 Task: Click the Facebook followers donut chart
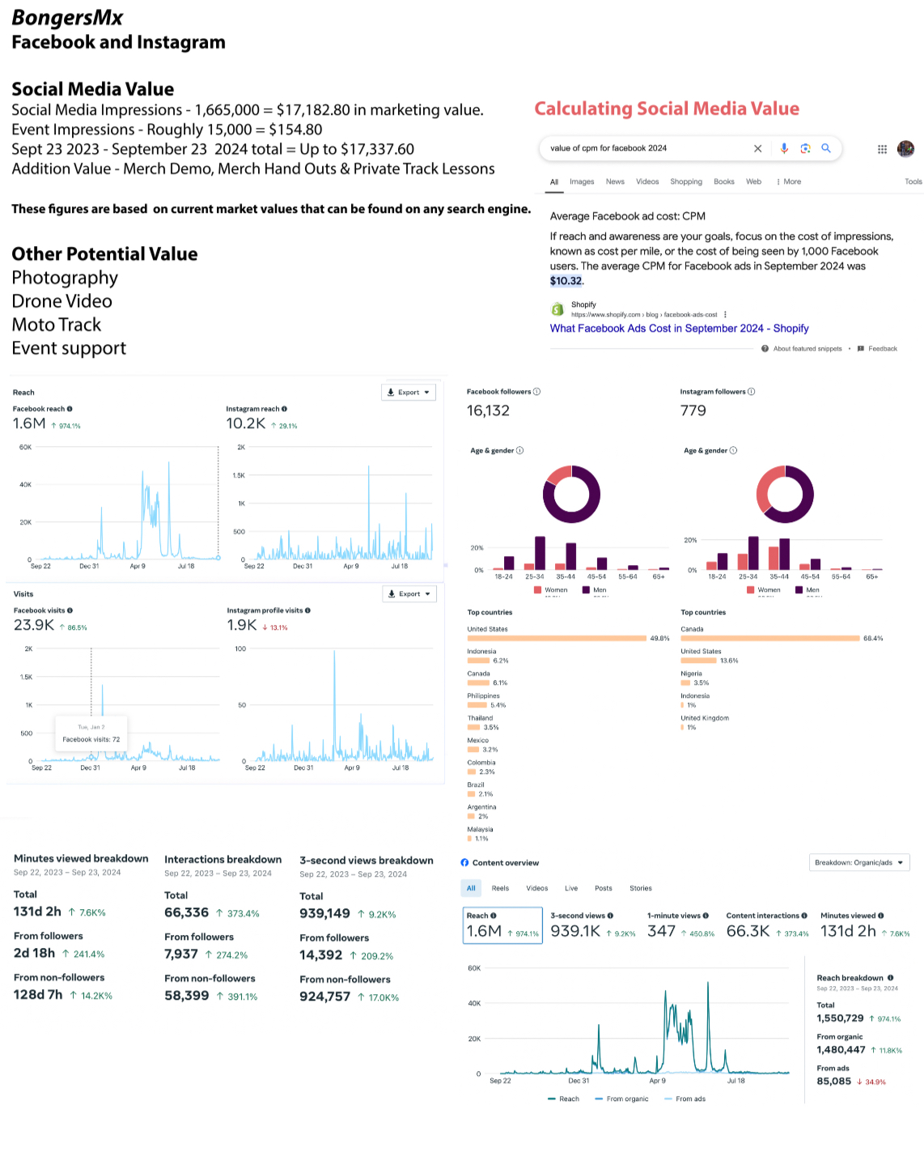click(x=571, y=494)
